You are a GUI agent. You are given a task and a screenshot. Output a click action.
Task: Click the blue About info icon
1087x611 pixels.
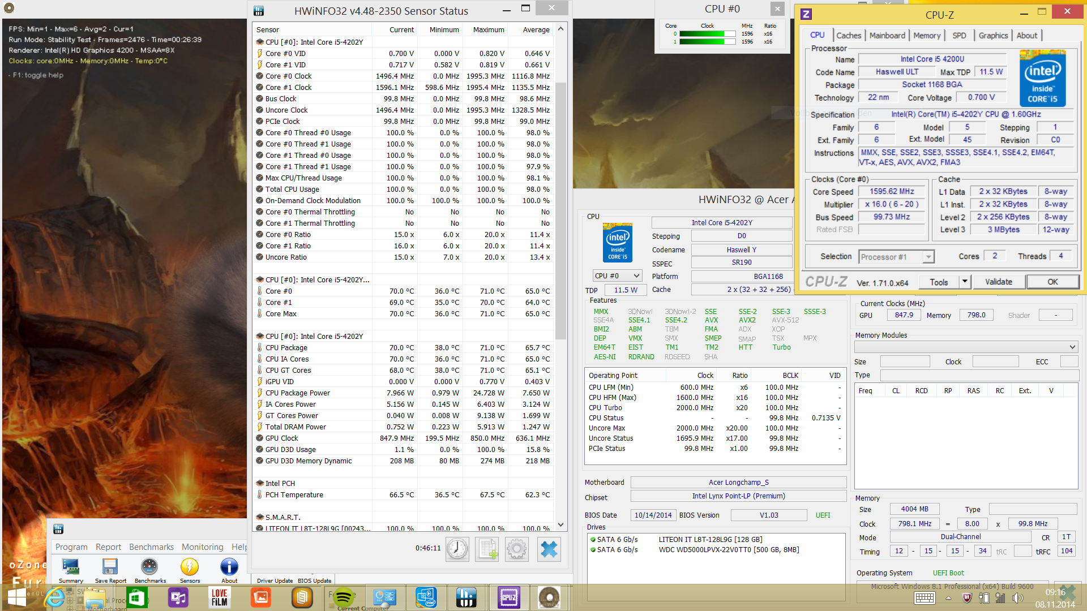[x=229, y=567]
